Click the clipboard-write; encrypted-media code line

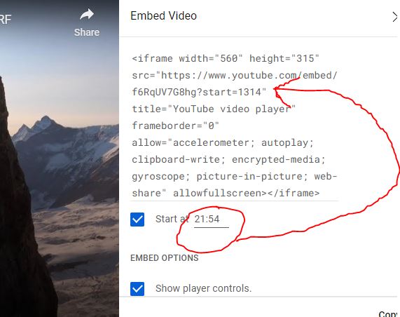pyautogui.click(x=228, y=160)
